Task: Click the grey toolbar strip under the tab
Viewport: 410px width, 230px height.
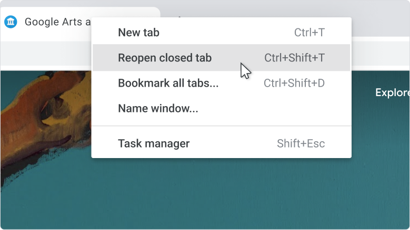Action: point(46,54)
